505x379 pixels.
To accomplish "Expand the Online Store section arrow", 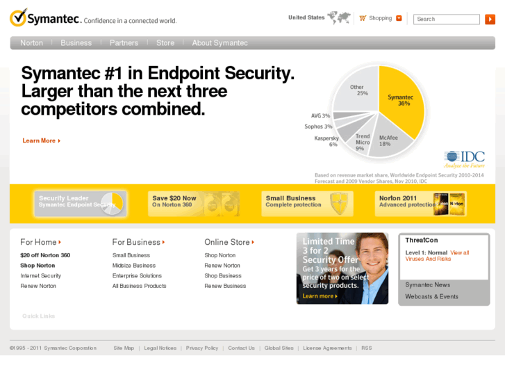I will [x=253, y=242].
